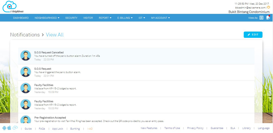Screen dimensions: 273x133
Task: Click avatar of Today 22:01 PM S.O.S Request
Action: click(26, 72)
